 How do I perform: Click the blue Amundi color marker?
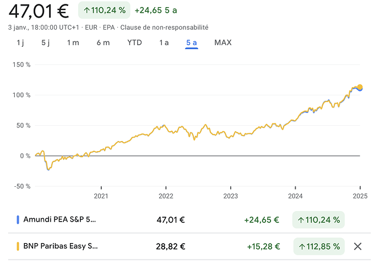pyautogui.click(x=18, y=220)
